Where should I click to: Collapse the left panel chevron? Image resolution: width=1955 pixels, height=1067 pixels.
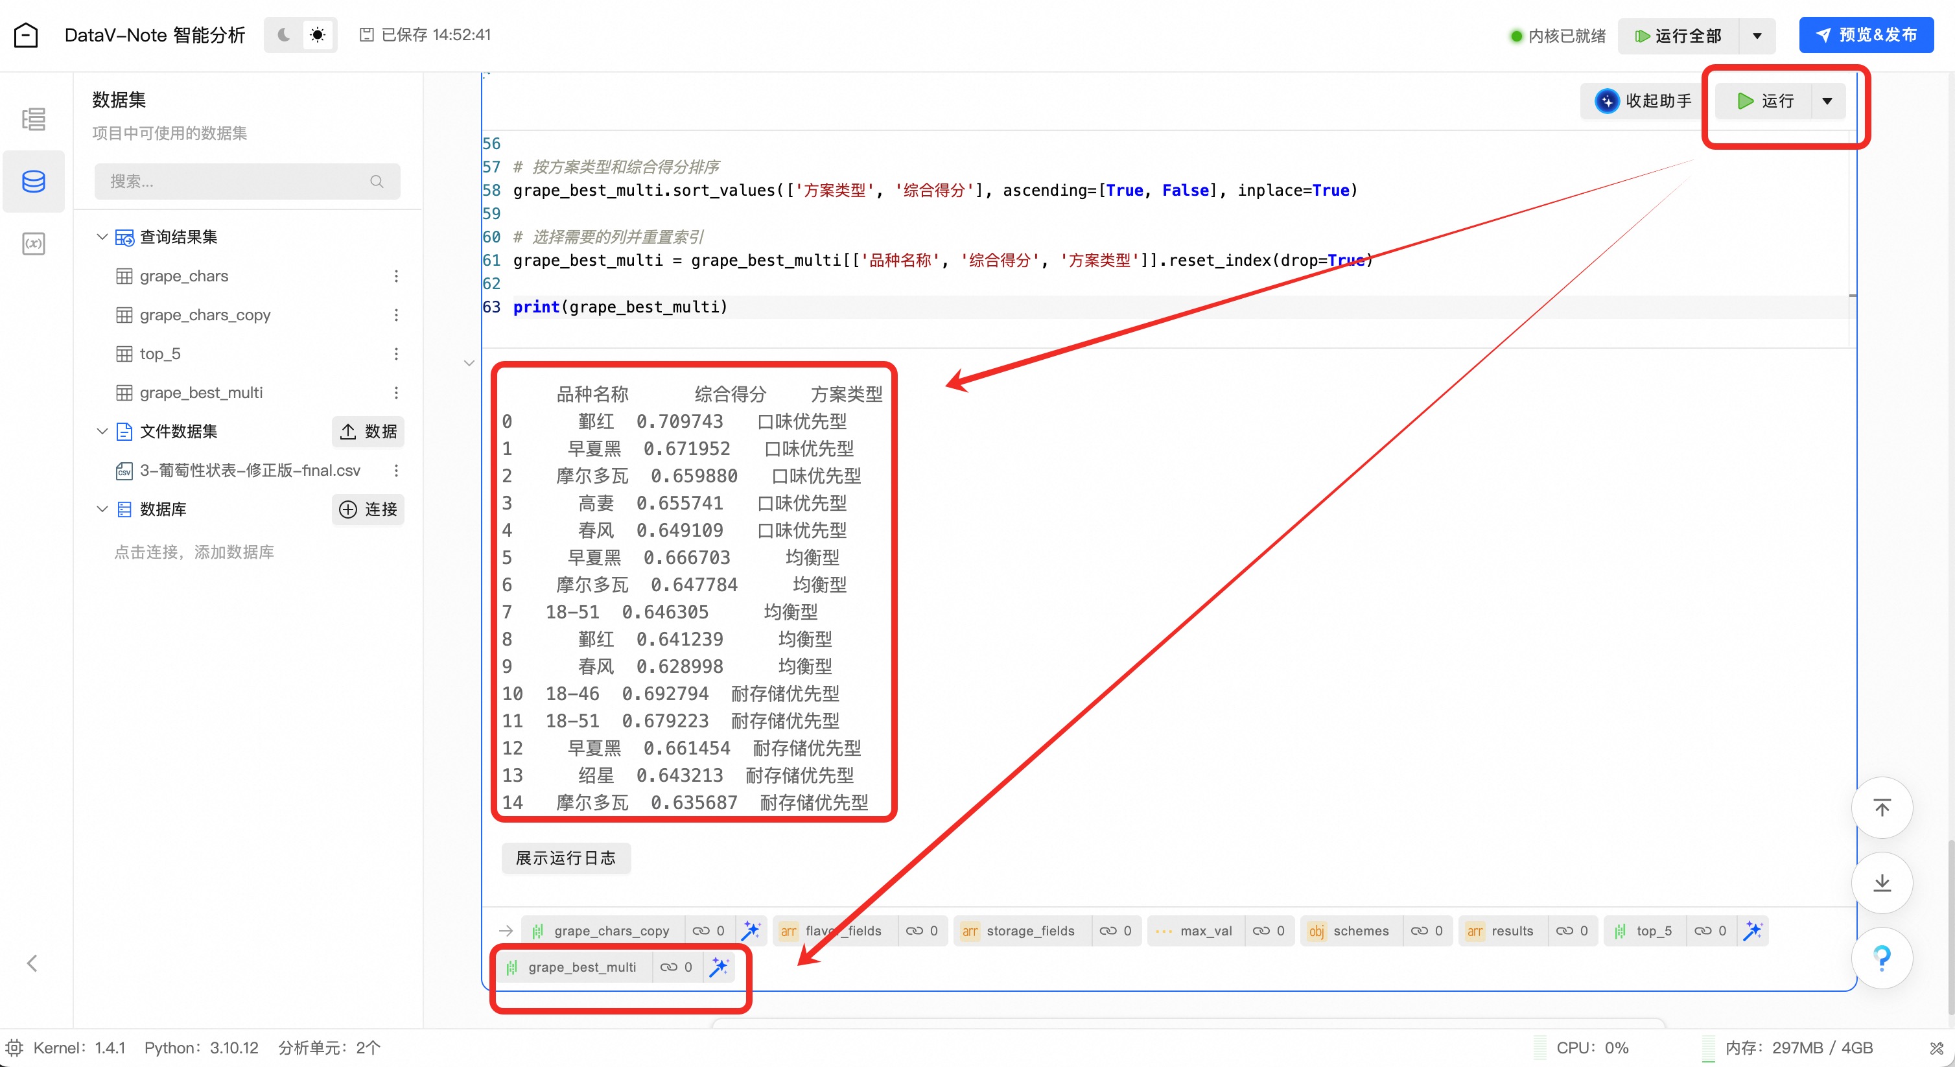point(32,963)
